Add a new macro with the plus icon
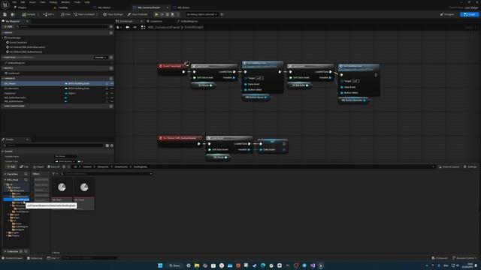The height and width of the screenshot is (270, 481). [111, 68]
